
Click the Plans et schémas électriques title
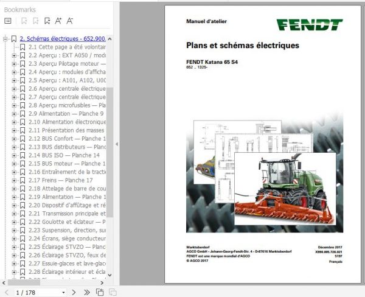[x=243, y=46]
